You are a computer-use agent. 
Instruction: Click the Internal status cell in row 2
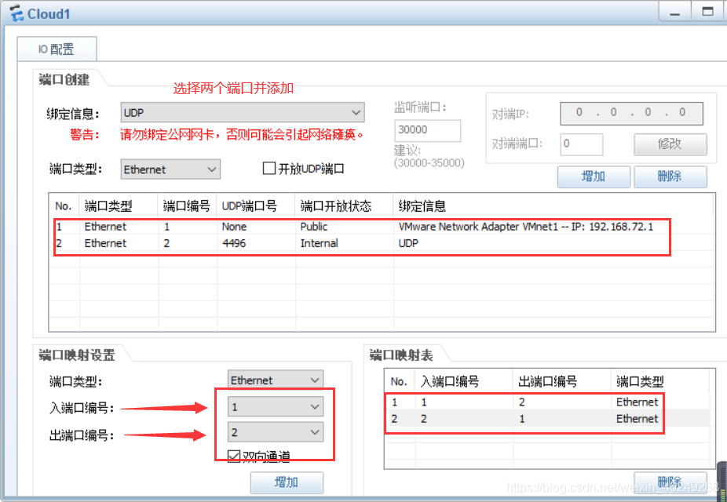click(319, 243)
